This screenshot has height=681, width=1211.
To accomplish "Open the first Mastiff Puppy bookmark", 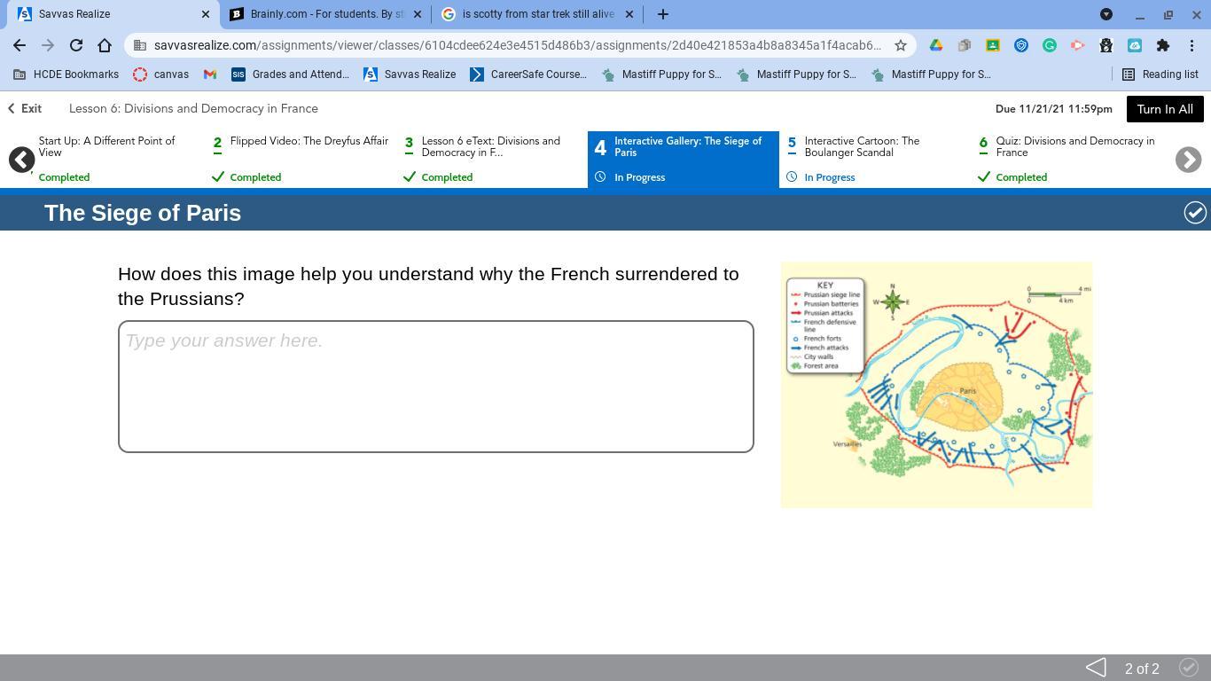I will tap(661, 74).
